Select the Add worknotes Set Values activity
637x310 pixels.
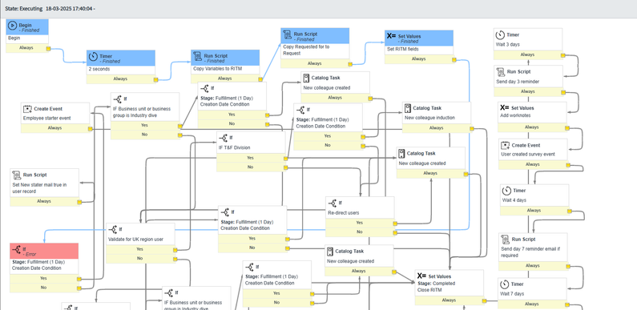tap(532, 112)
